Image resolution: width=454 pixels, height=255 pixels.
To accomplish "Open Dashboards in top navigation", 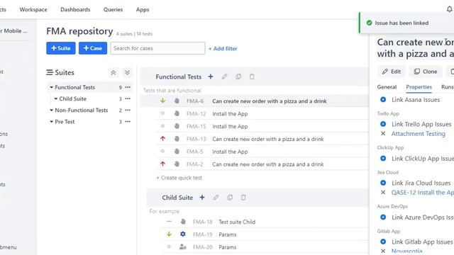I will [75, 9].
